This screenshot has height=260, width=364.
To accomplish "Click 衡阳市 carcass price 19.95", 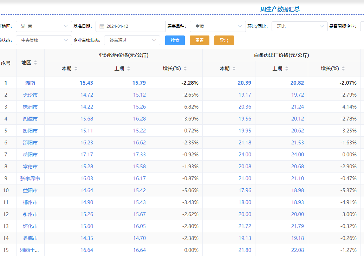I will coord(245,131).
